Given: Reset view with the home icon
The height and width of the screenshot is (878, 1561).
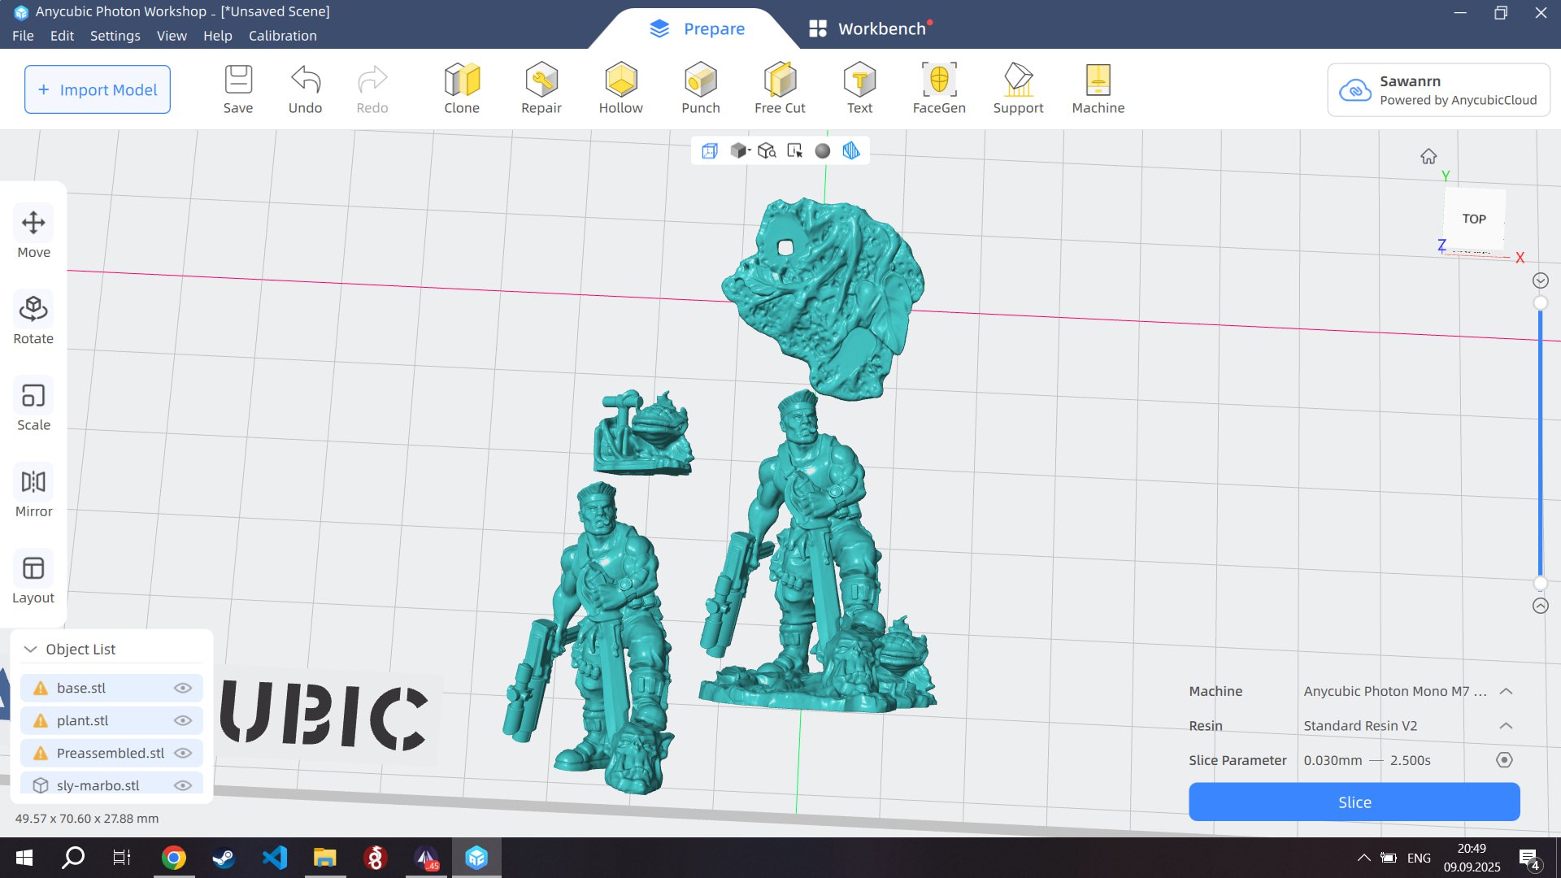Looking at the screenshot, I should point(1428,156).
